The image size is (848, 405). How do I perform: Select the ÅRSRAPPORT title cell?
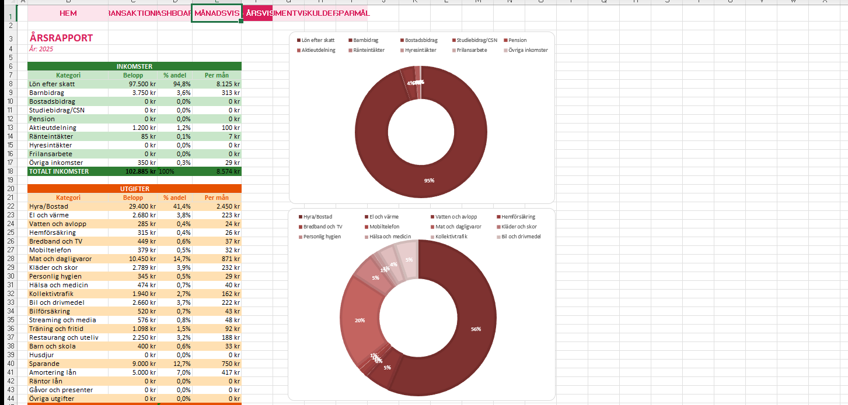61,38
